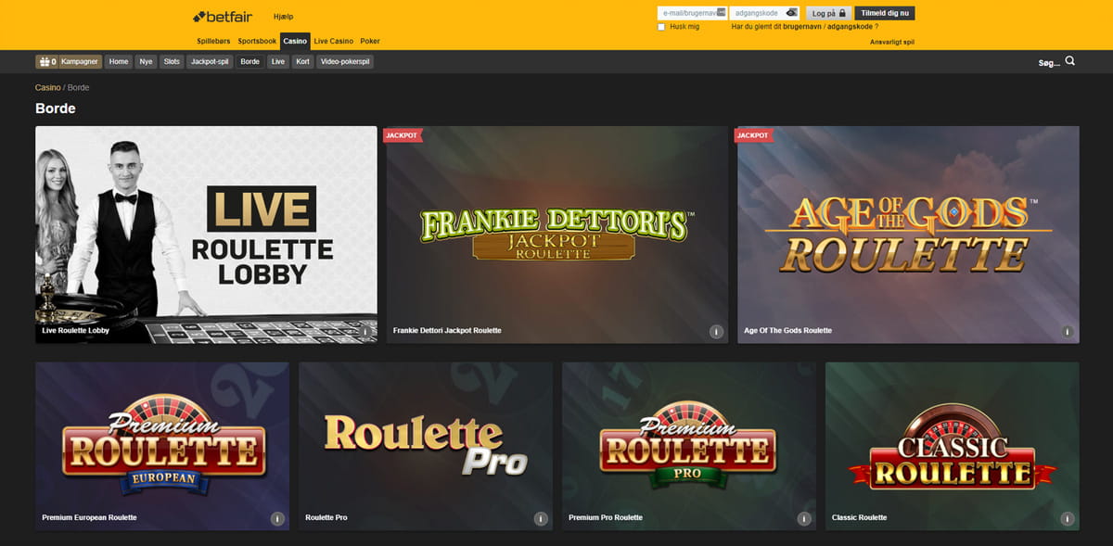Show info for Classic Roulette
Screen dimensions: 1113x546
point(1067,518)
